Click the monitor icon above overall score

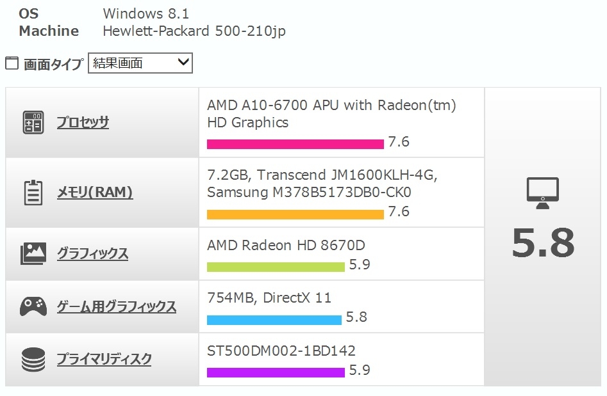pos(542,193)
